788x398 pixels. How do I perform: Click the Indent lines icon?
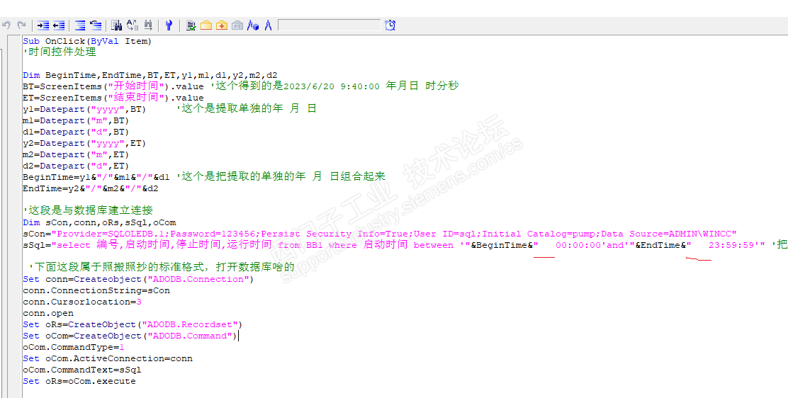click(x=43, y=25)
